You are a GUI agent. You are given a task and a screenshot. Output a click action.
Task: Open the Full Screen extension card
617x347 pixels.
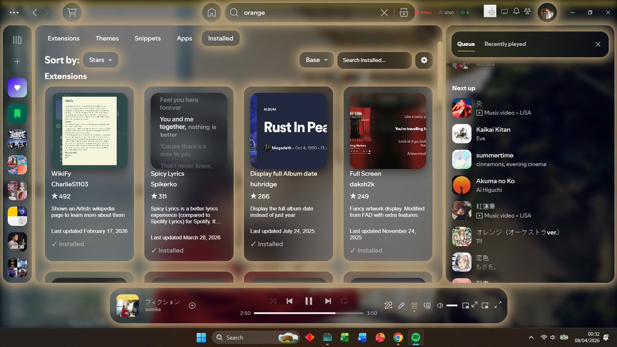pos(388,173)
